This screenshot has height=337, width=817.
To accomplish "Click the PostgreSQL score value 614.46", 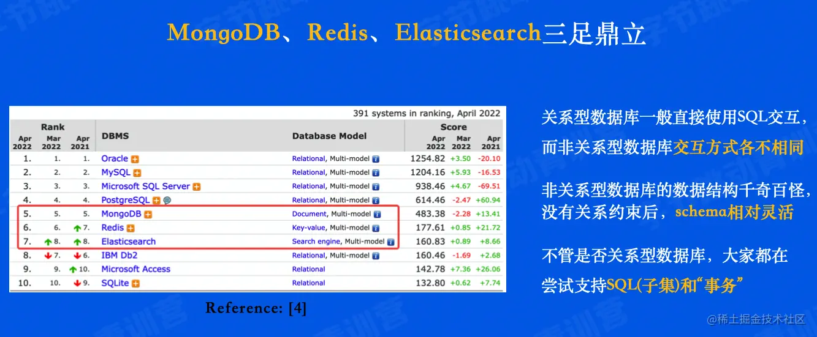I will (x=430, y=200).
